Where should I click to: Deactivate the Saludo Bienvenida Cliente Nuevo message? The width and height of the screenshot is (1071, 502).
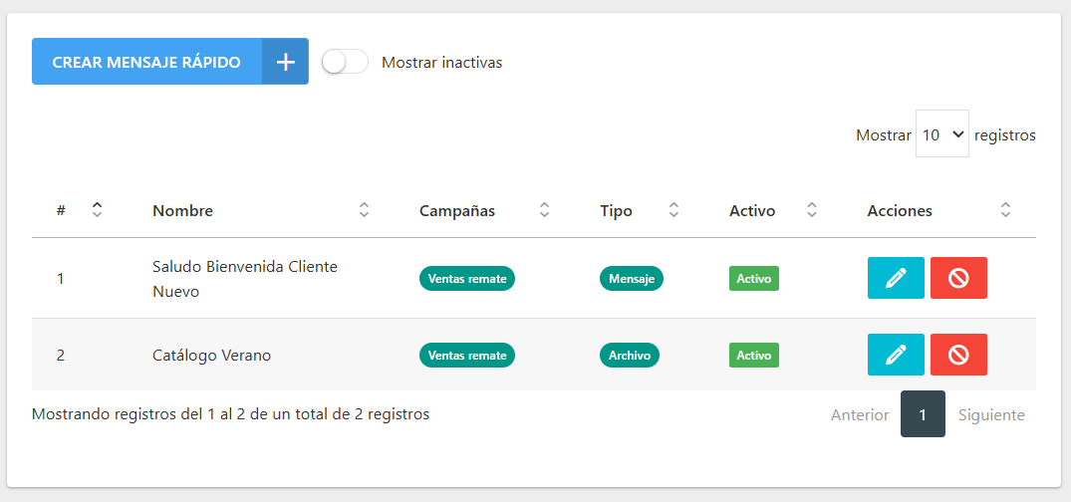coord(958,278)
